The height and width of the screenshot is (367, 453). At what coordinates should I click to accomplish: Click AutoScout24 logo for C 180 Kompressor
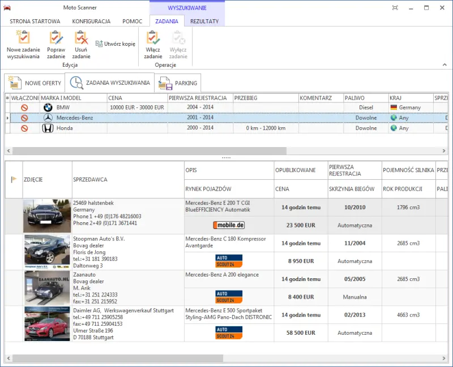(x=229, y=261)
